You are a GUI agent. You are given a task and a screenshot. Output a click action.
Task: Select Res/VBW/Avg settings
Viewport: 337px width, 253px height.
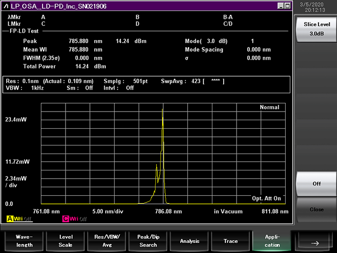107,241
